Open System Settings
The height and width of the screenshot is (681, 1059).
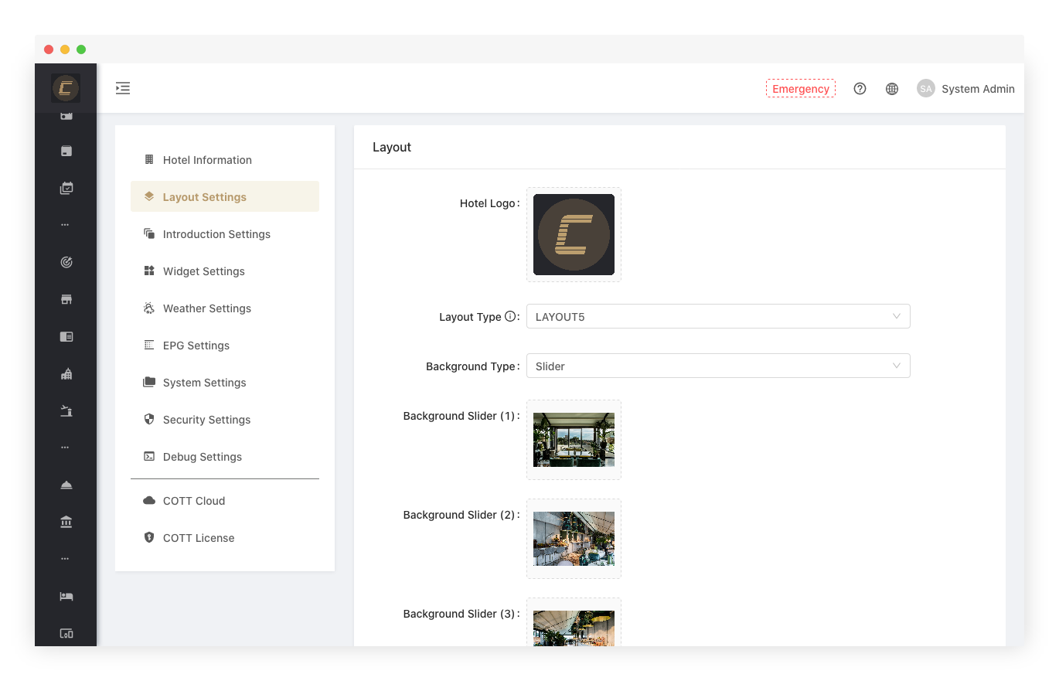(225, 382)
